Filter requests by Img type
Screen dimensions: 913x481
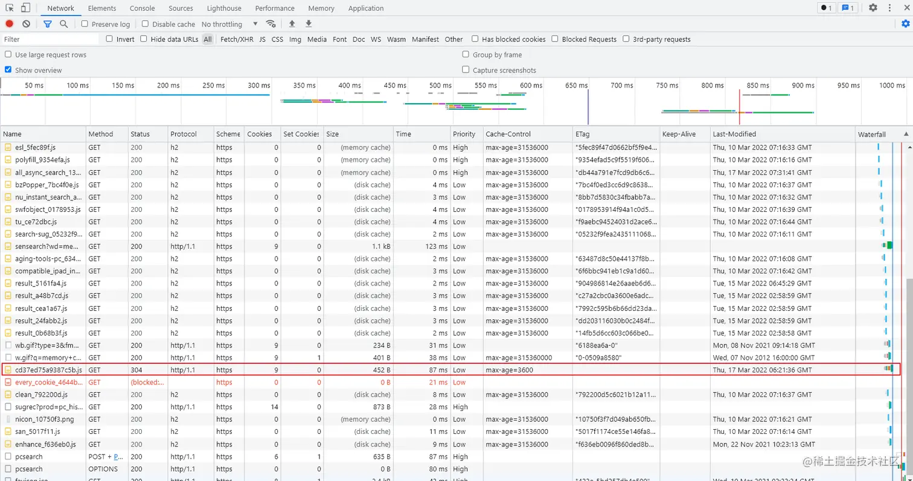pos(295,39)
